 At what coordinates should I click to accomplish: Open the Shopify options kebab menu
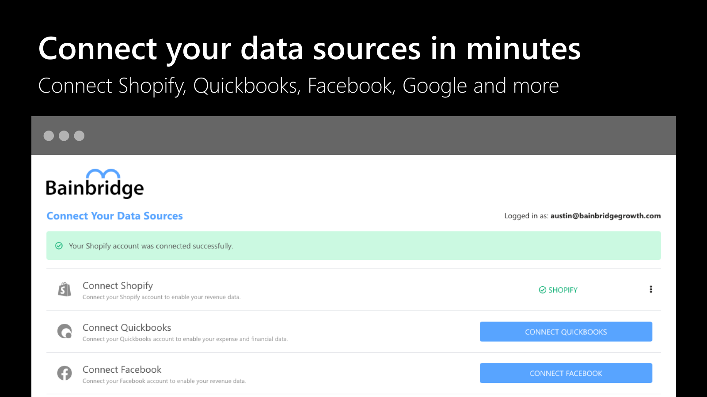(651, 289)
